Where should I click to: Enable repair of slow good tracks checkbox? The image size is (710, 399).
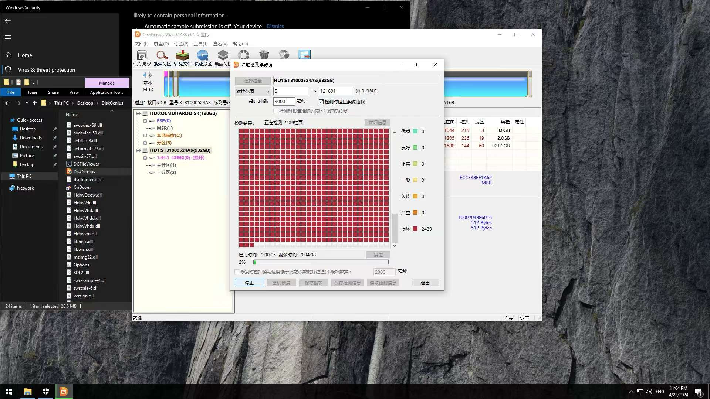point(237,272)
